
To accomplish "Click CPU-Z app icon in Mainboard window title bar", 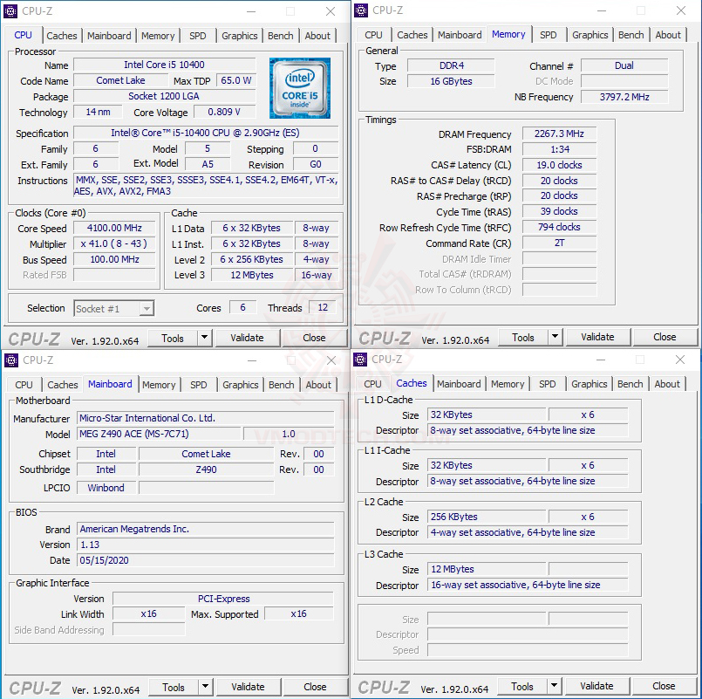I will coord(11,360).
